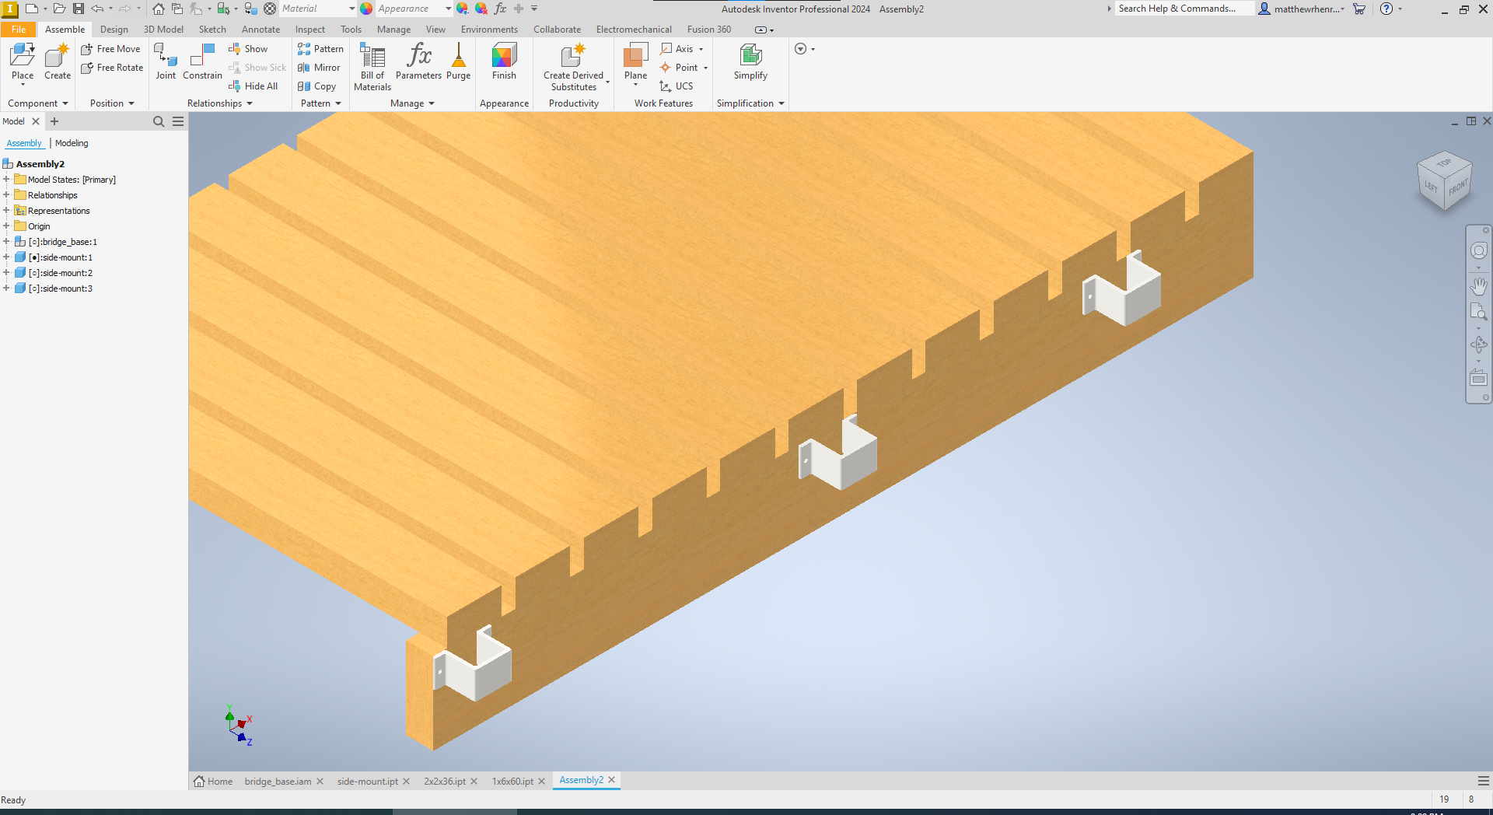Open the Position panel dropdown
This screenshot has height=815, width=1493.
(x=112, y=103)
